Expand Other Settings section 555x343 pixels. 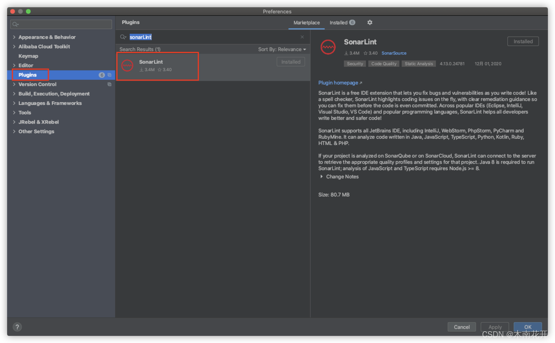coord(14,131)
